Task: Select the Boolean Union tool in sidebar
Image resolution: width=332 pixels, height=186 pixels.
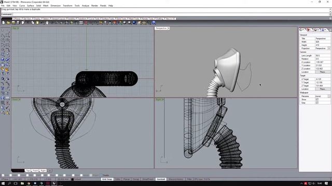Action: [7, 59]
